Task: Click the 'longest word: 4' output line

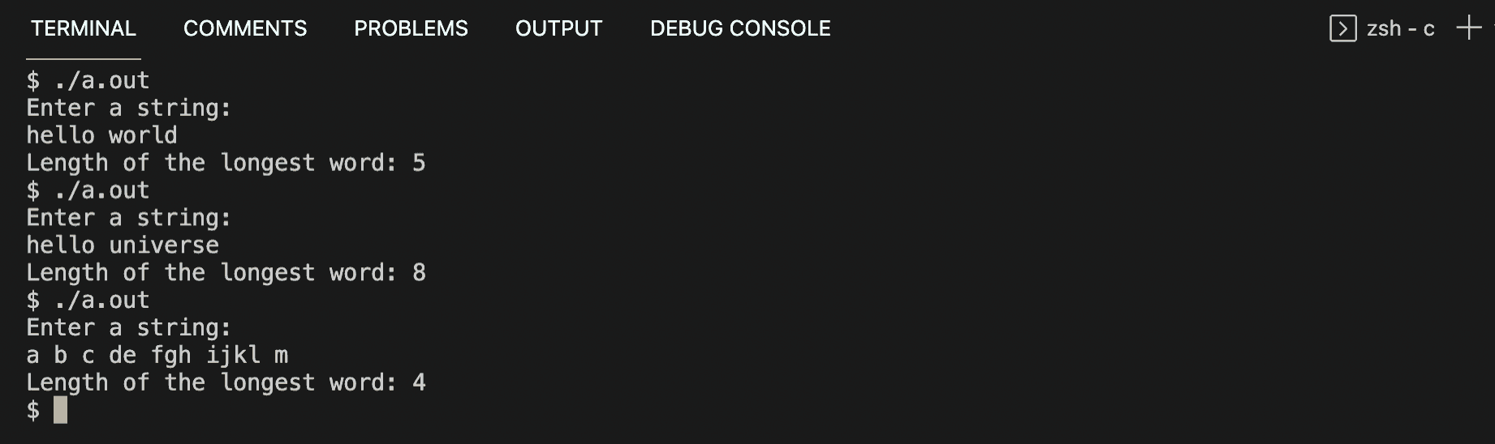Action: [x=226, y=382]
